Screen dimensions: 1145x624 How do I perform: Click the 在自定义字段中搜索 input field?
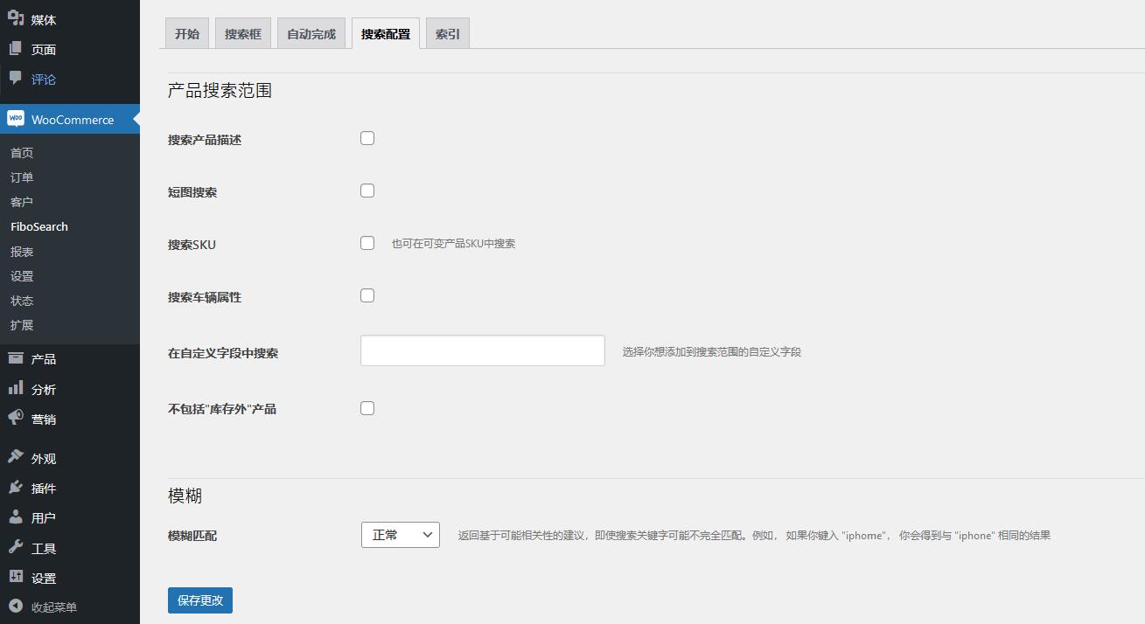click(x=482, y=350)
